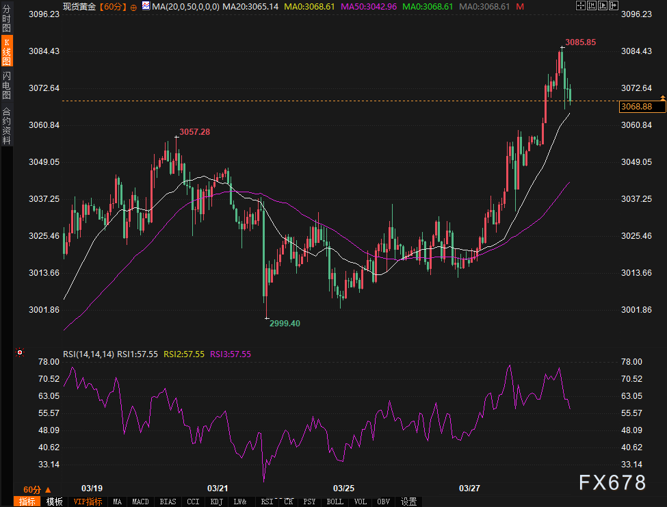Click the round icon next to 60分 in title
Screen dimensions: 667x507
(x=133, y=6)
